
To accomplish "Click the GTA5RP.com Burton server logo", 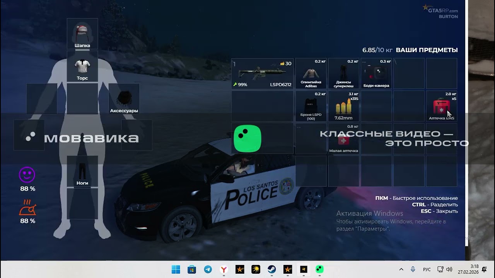I will click(x=440, y=11).
